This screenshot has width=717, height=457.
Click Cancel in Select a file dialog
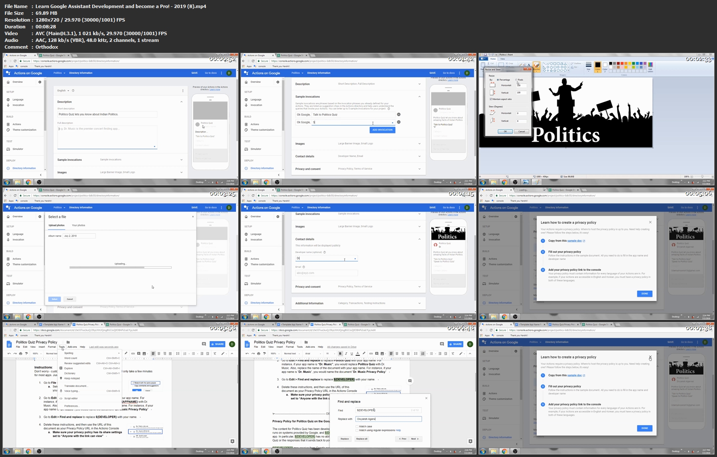pyautogui.click(x=70, y=299)
